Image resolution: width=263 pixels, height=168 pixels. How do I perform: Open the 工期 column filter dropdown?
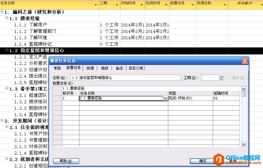117,5
